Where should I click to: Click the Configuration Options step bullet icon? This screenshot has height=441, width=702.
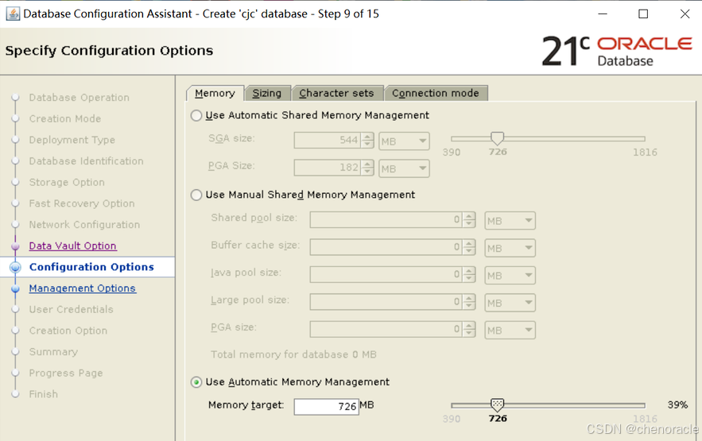[15, 267]
